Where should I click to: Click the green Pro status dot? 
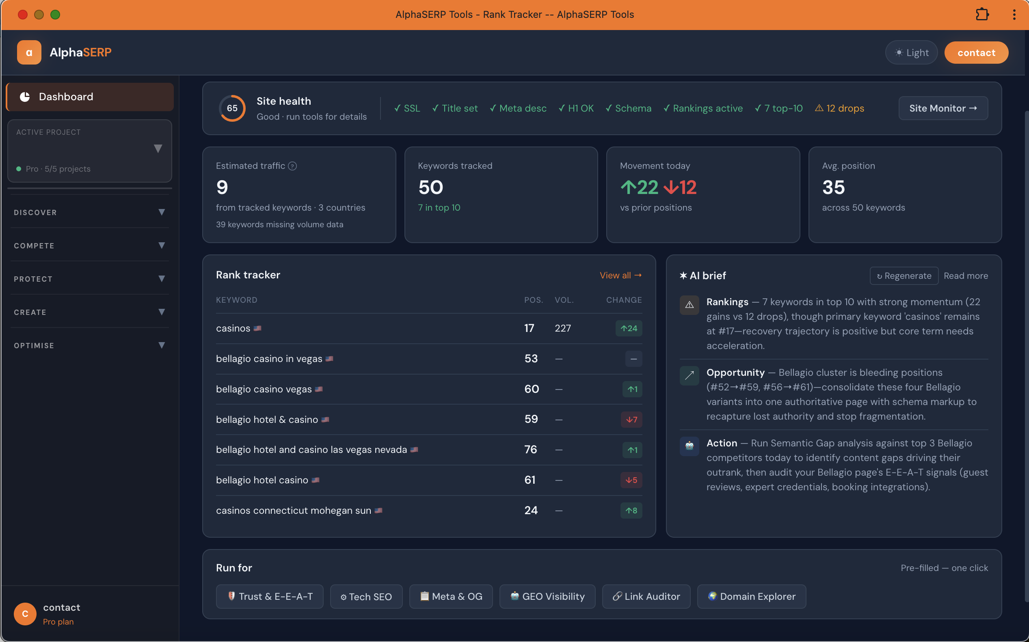tap(19, 169)
